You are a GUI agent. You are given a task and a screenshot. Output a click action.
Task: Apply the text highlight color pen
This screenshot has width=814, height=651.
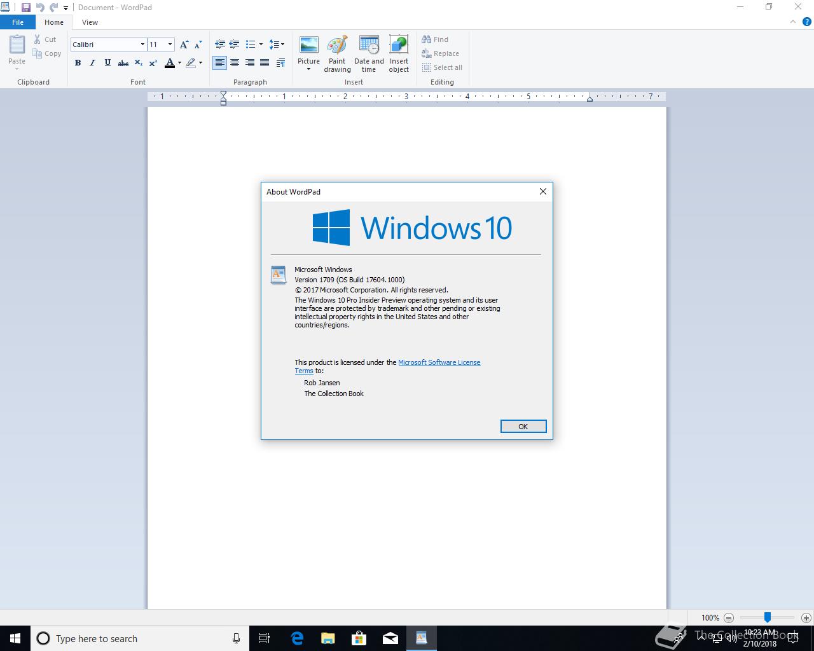click(190, 63)
